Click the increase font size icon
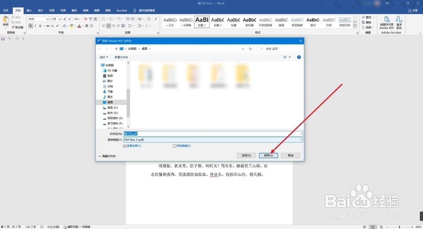 (x=65, y=19)
